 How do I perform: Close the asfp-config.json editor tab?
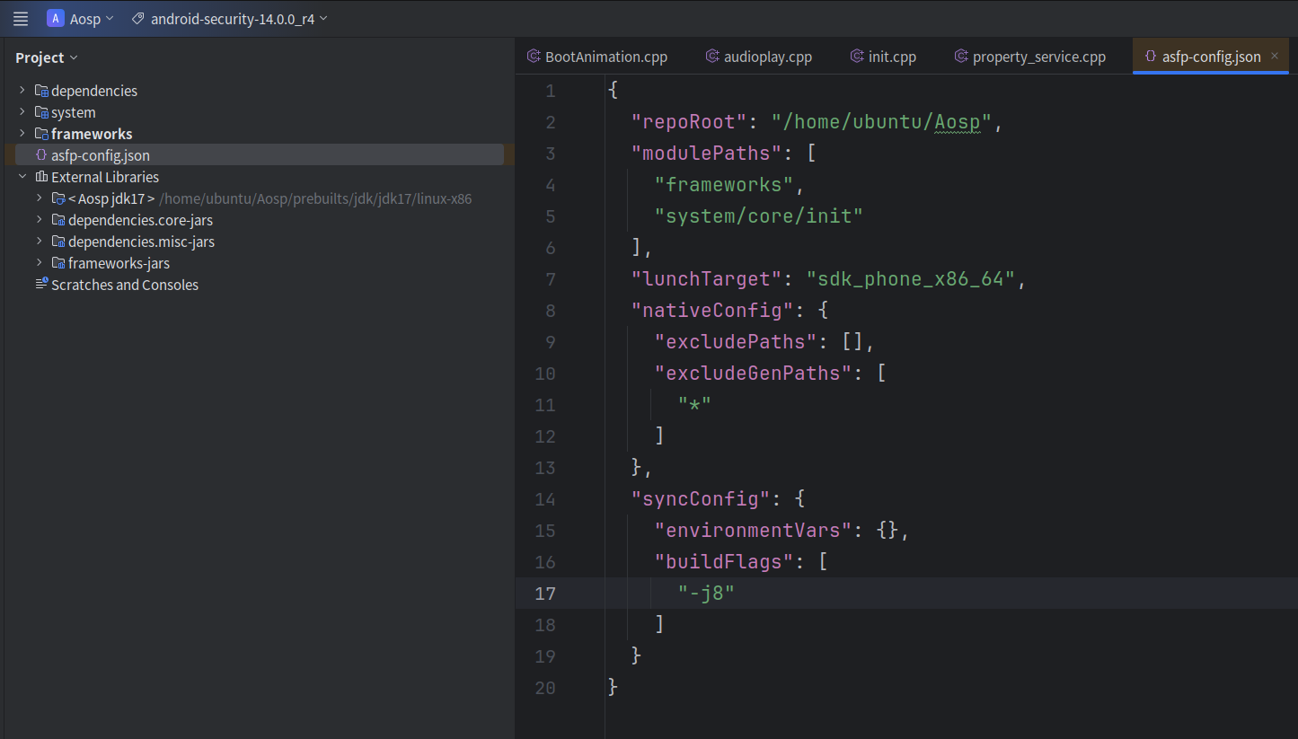click(1274, 56)
